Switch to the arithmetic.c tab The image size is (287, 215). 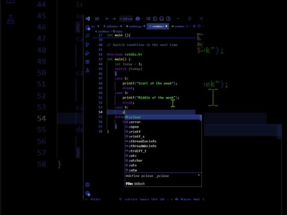(113, 26)
